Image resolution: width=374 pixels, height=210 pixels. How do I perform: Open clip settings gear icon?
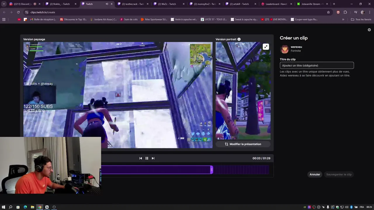click(369, 30)
